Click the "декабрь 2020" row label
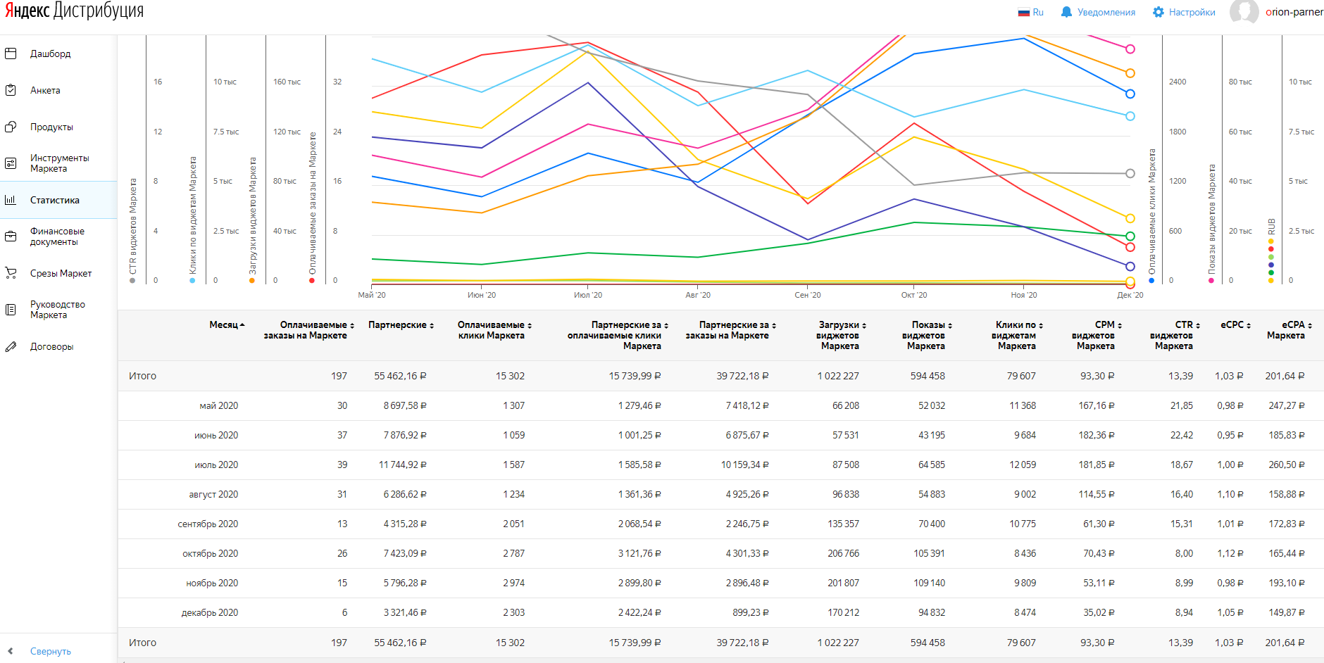Screen dimensions: 1324x663 coord(210,612)
